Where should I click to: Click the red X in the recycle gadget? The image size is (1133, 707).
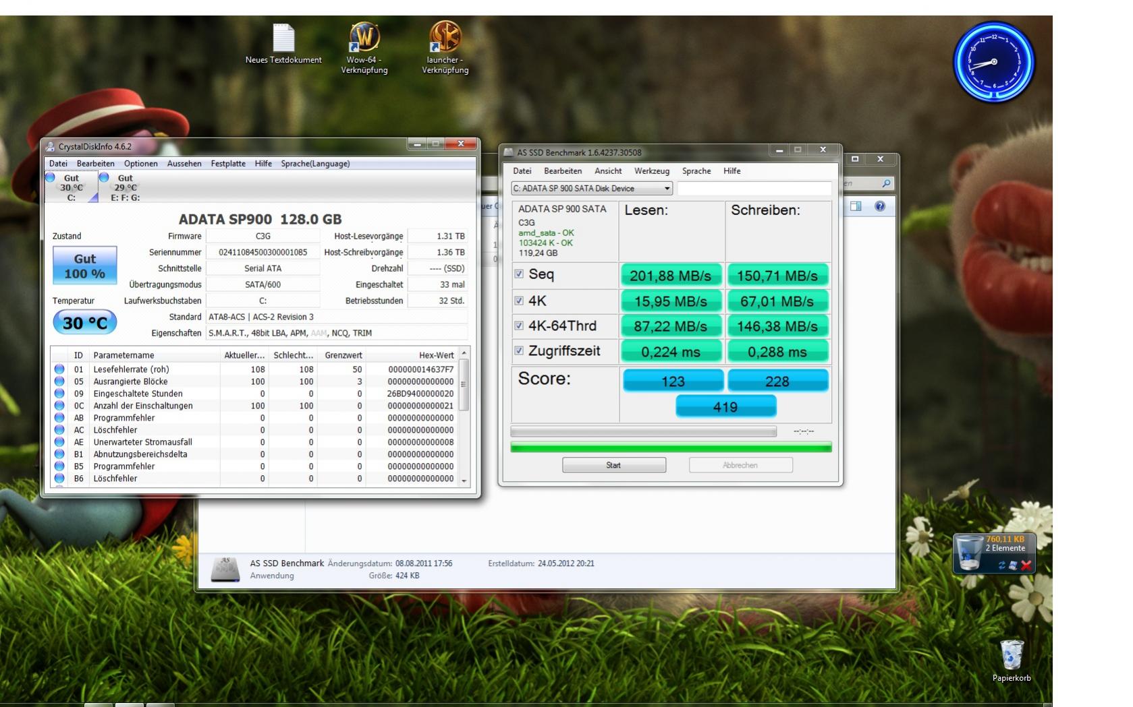[1026, 565]
